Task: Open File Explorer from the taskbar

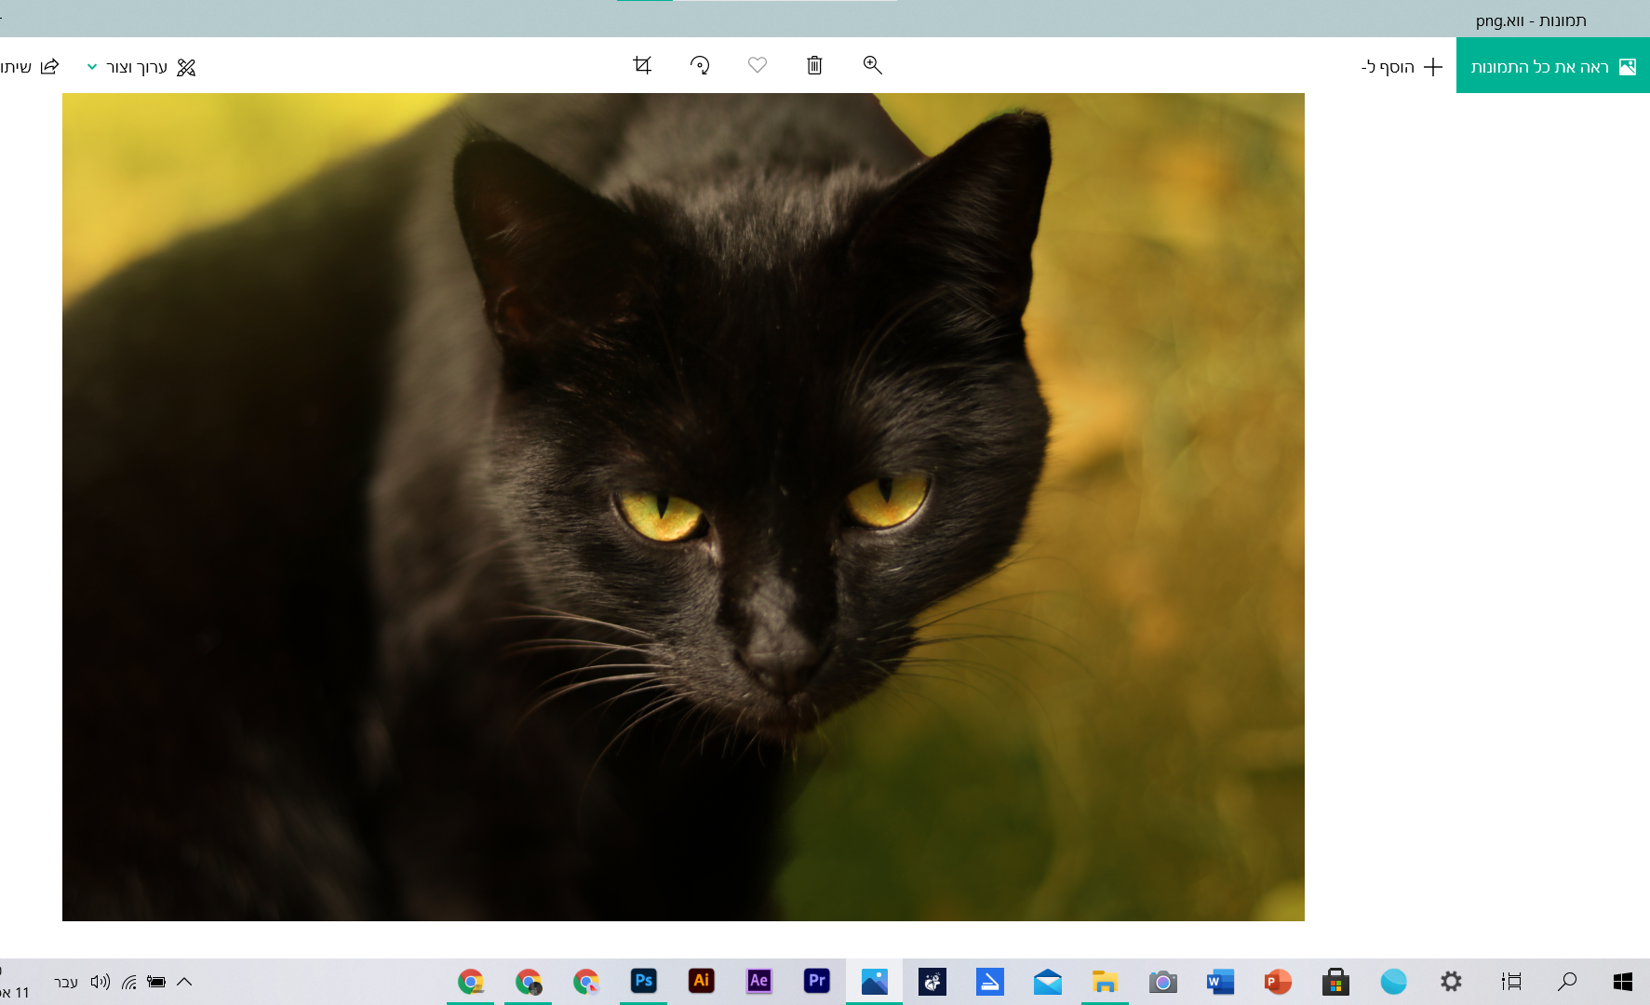Action: (x=1106, y=981)
